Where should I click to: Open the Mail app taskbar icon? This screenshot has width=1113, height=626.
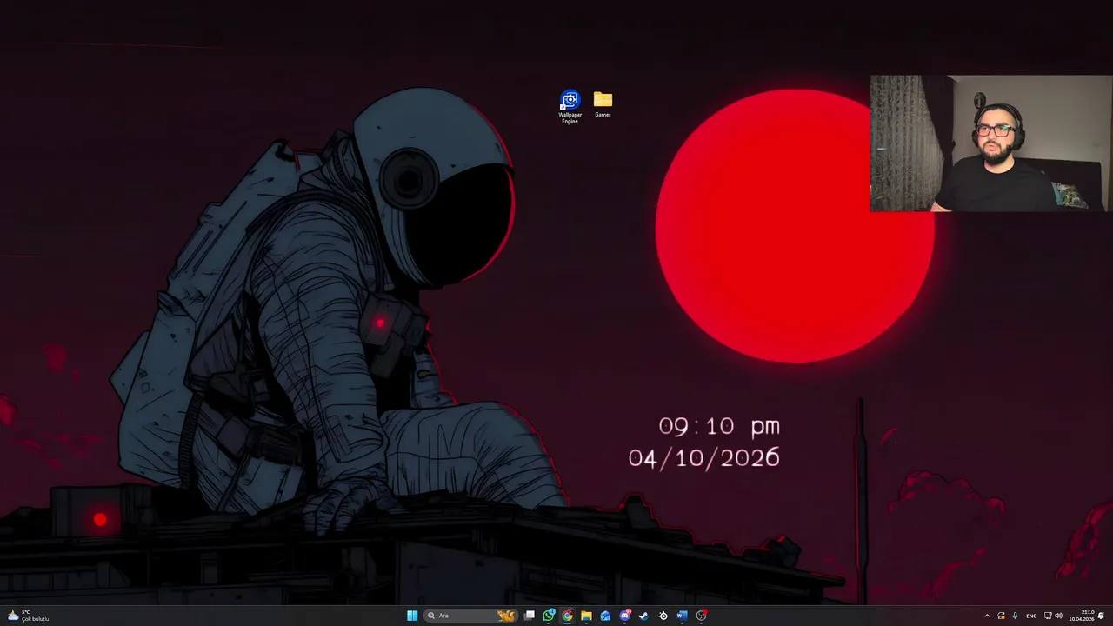pos(605,616)
